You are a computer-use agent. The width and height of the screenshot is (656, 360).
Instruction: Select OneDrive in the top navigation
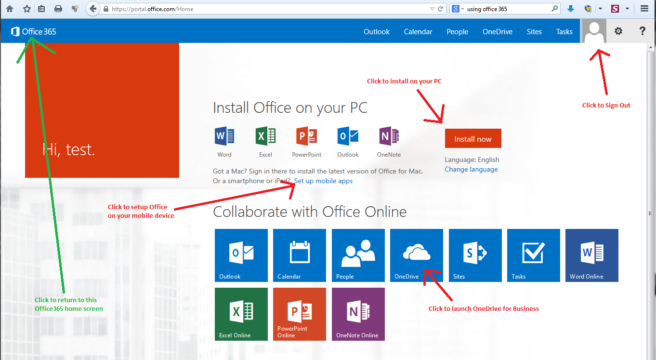[498, 32]
